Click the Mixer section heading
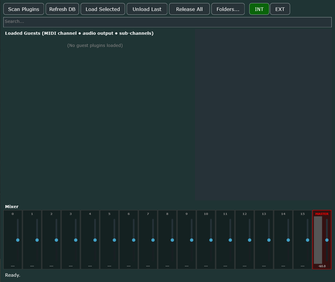This screenshot has width=335, height=282. pyautogui.click(x=12, y=207)
